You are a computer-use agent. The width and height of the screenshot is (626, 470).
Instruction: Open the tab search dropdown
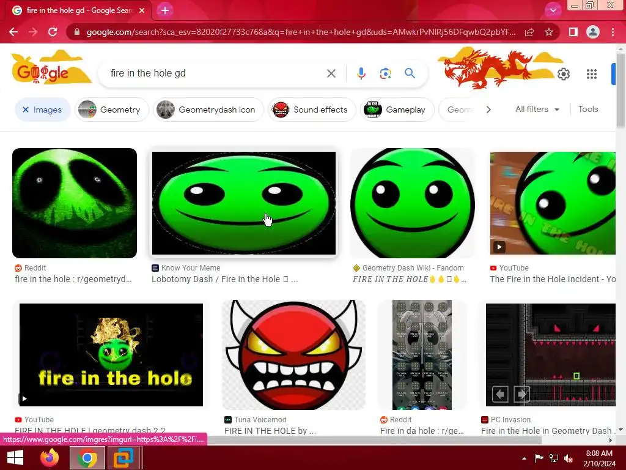click(x=553, y=10)
